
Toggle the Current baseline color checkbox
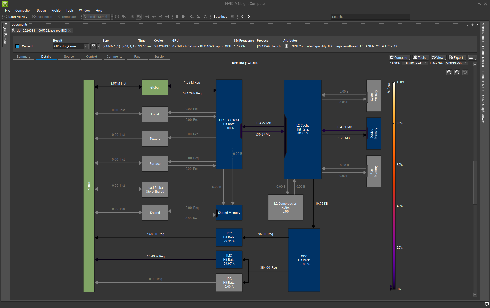[x=17, y=46]
